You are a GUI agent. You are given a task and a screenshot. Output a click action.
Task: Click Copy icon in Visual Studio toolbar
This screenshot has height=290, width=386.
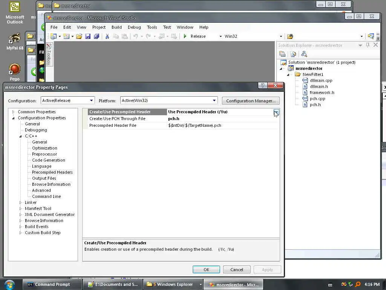pyautogui.click(x=116, y=36)
